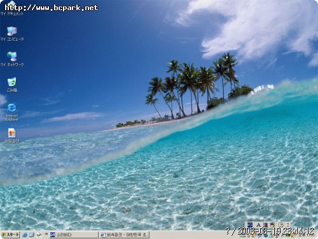
Task: Click the スタート button on the taskbar
Action: 10,235
